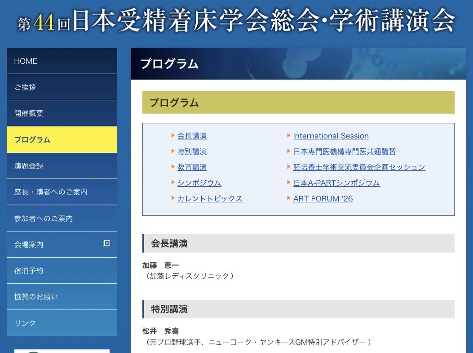Click the International Session link

pos(331,136)
